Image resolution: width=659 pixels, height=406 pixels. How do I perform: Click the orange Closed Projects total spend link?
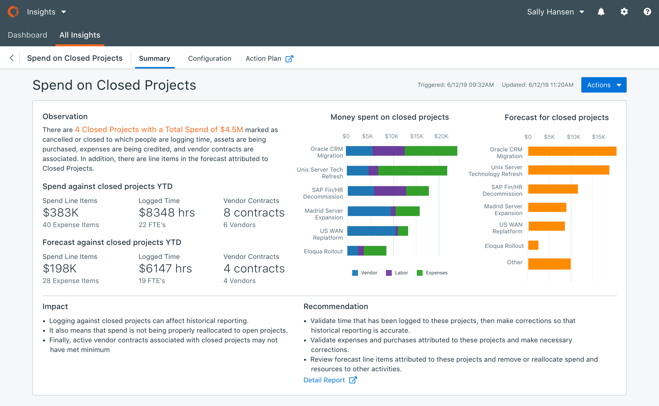(159, 130)
